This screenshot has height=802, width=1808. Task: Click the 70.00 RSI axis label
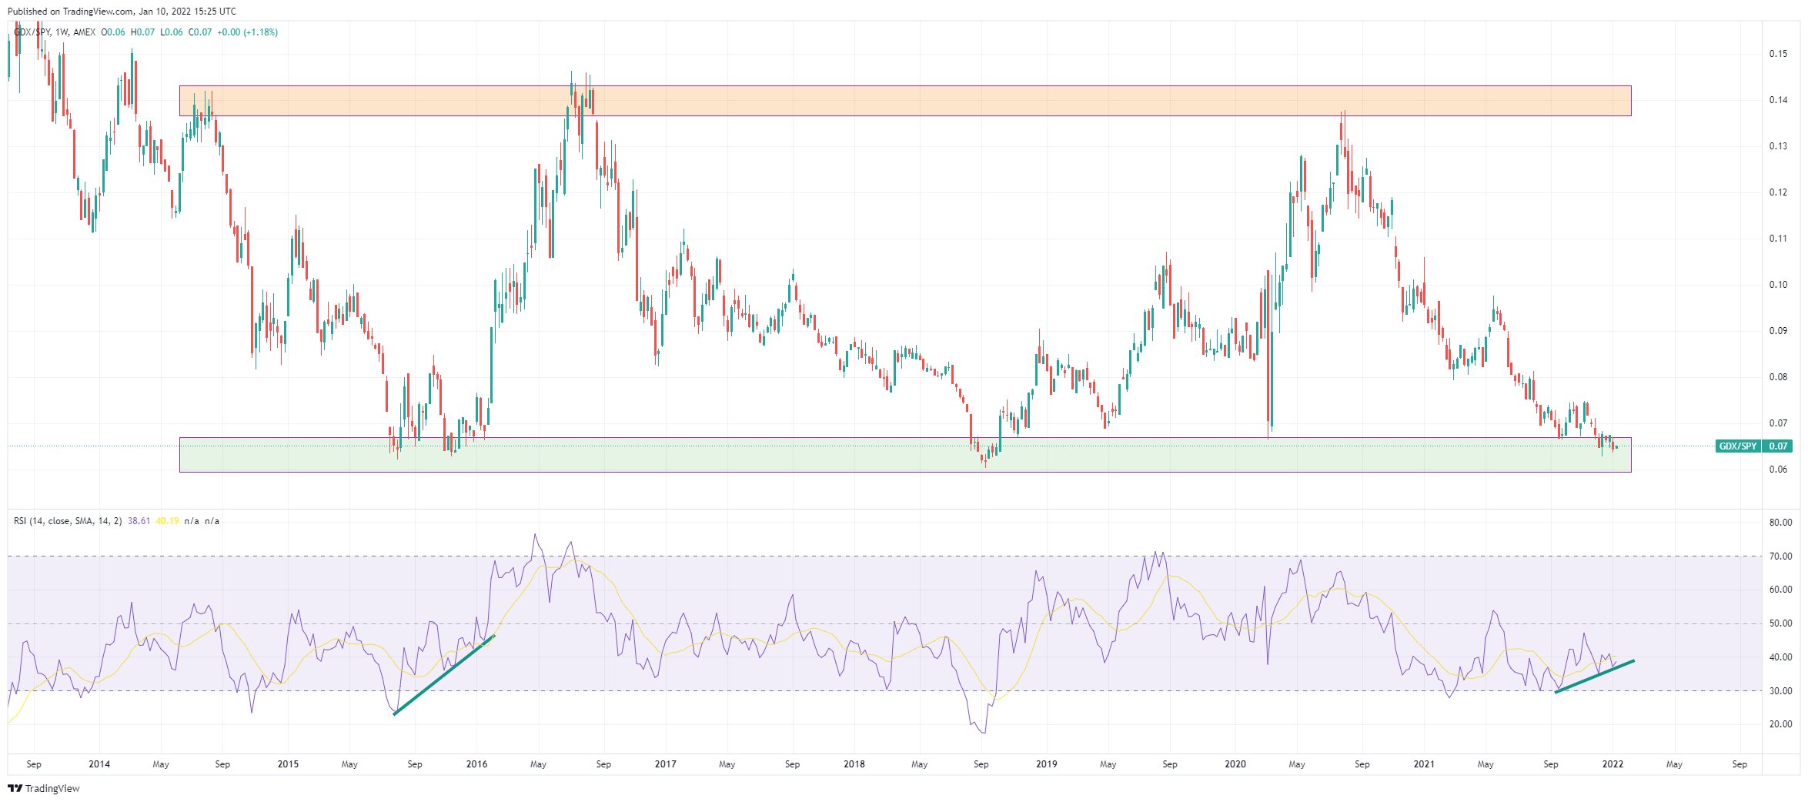pos(1780,556)
